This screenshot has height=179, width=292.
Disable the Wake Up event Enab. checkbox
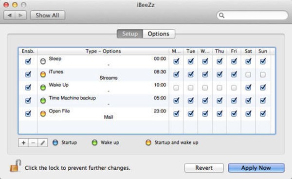click(x=28, y=88)
